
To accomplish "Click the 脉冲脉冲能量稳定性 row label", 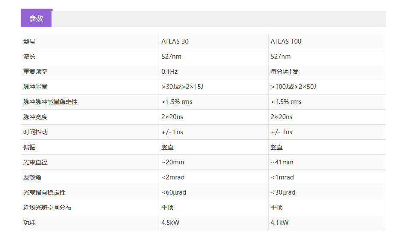I will tap(50, 102).
